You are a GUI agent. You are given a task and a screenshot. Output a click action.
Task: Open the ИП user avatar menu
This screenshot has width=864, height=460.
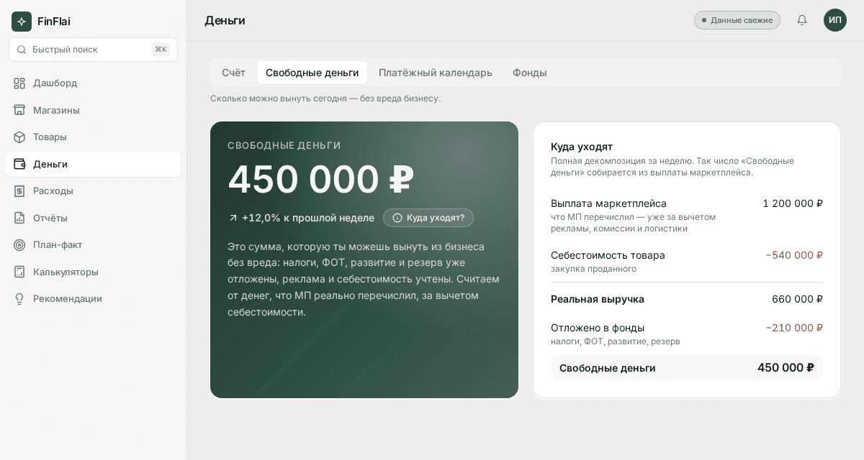[835, 20]
